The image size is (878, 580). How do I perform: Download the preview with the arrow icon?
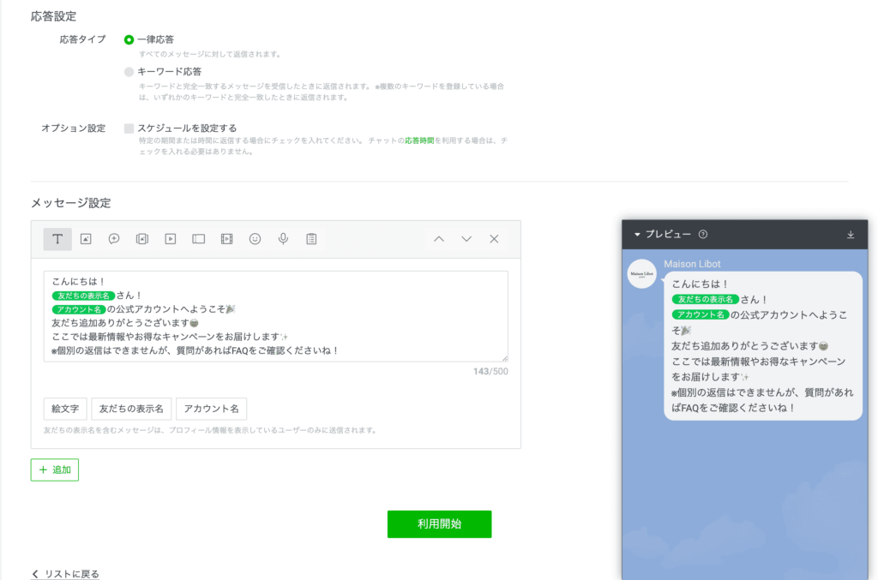point(851,234)
